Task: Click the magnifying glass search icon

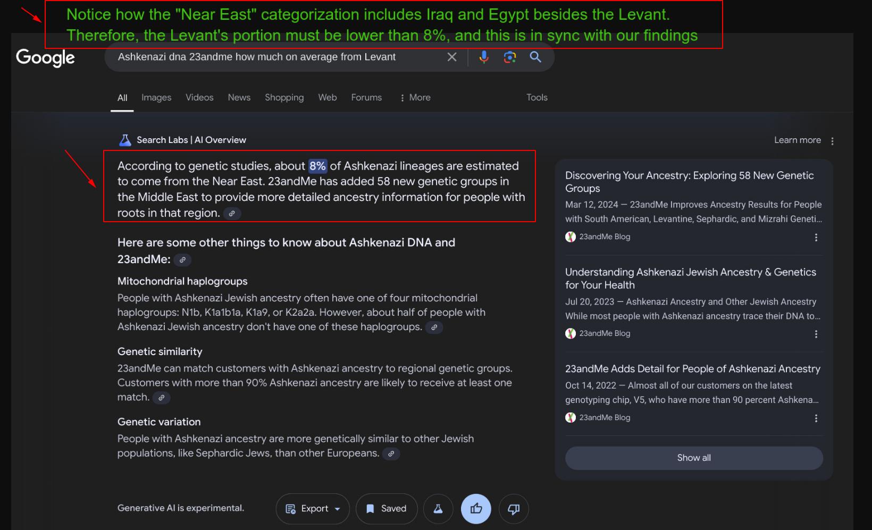Action: pos(535,57)
